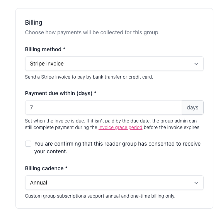223x213 pixels.
Task: Click the 'Choose how payments will be collected' description
Action: click(92, 32)
